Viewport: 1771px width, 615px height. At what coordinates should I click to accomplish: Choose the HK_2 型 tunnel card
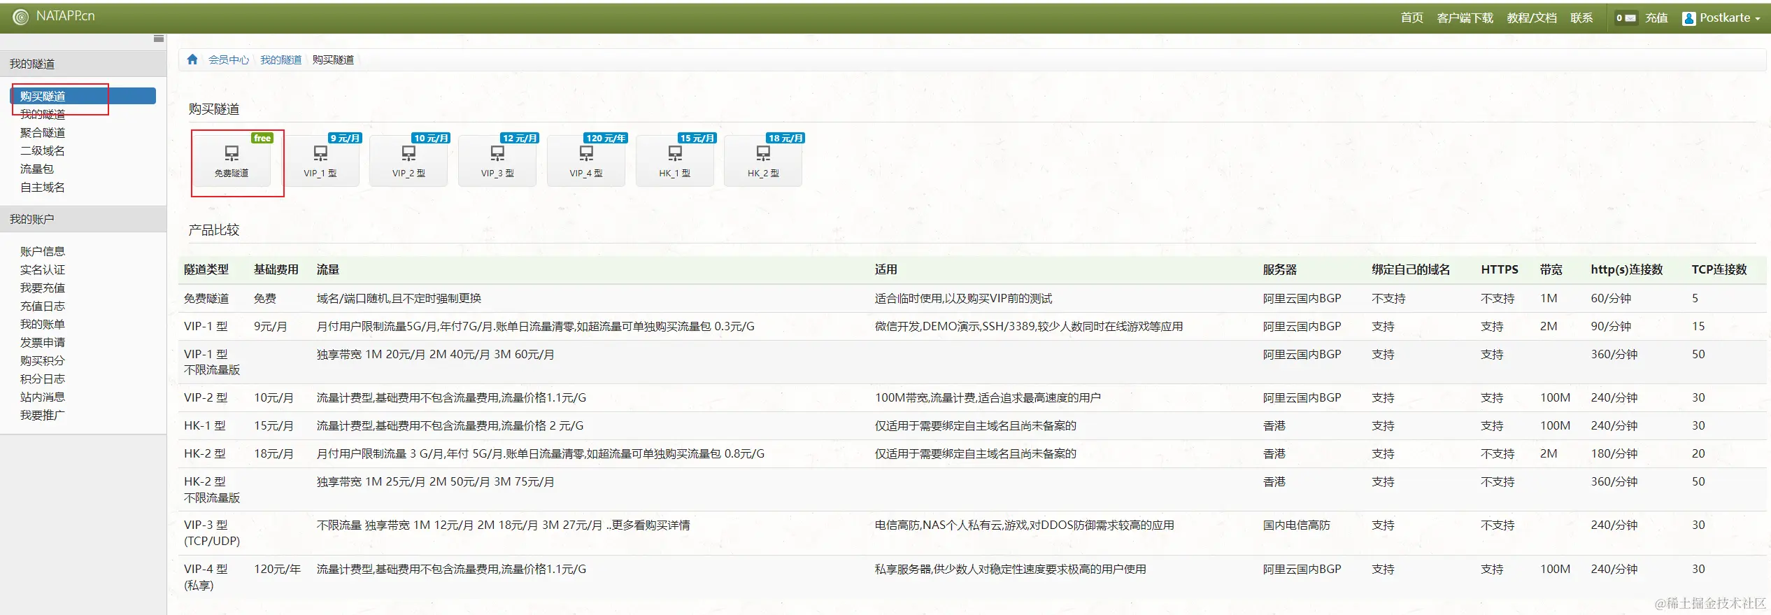pos(763,161)
